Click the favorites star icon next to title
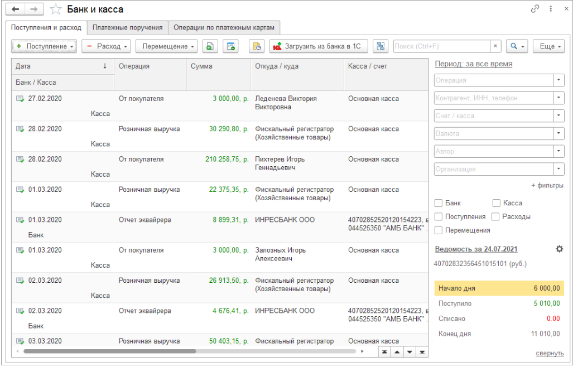 pos(55,9)
